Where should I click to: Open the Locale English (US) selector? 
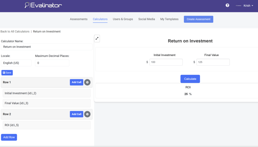click(x=16, y=63)
